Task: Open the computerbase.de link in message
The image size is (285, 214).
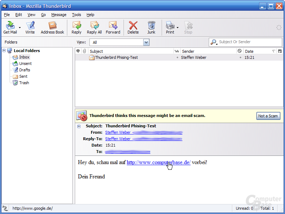Action: tap(159, 162)
